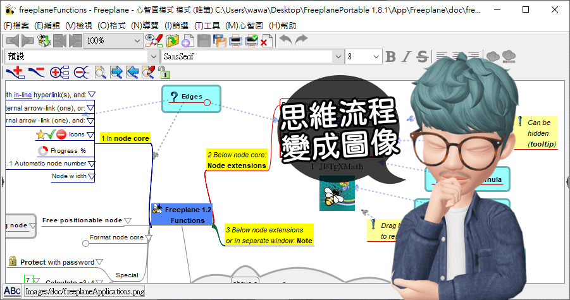Expand the Icons node fold triangle

91,135
